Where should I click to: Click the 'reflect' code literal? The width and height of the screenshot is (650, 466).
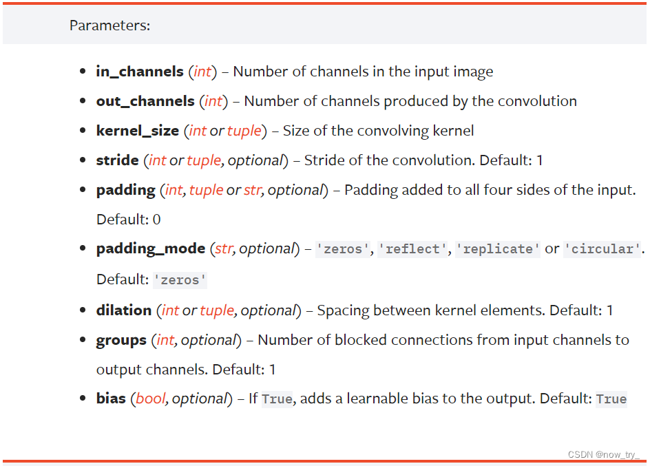(412, 249)
